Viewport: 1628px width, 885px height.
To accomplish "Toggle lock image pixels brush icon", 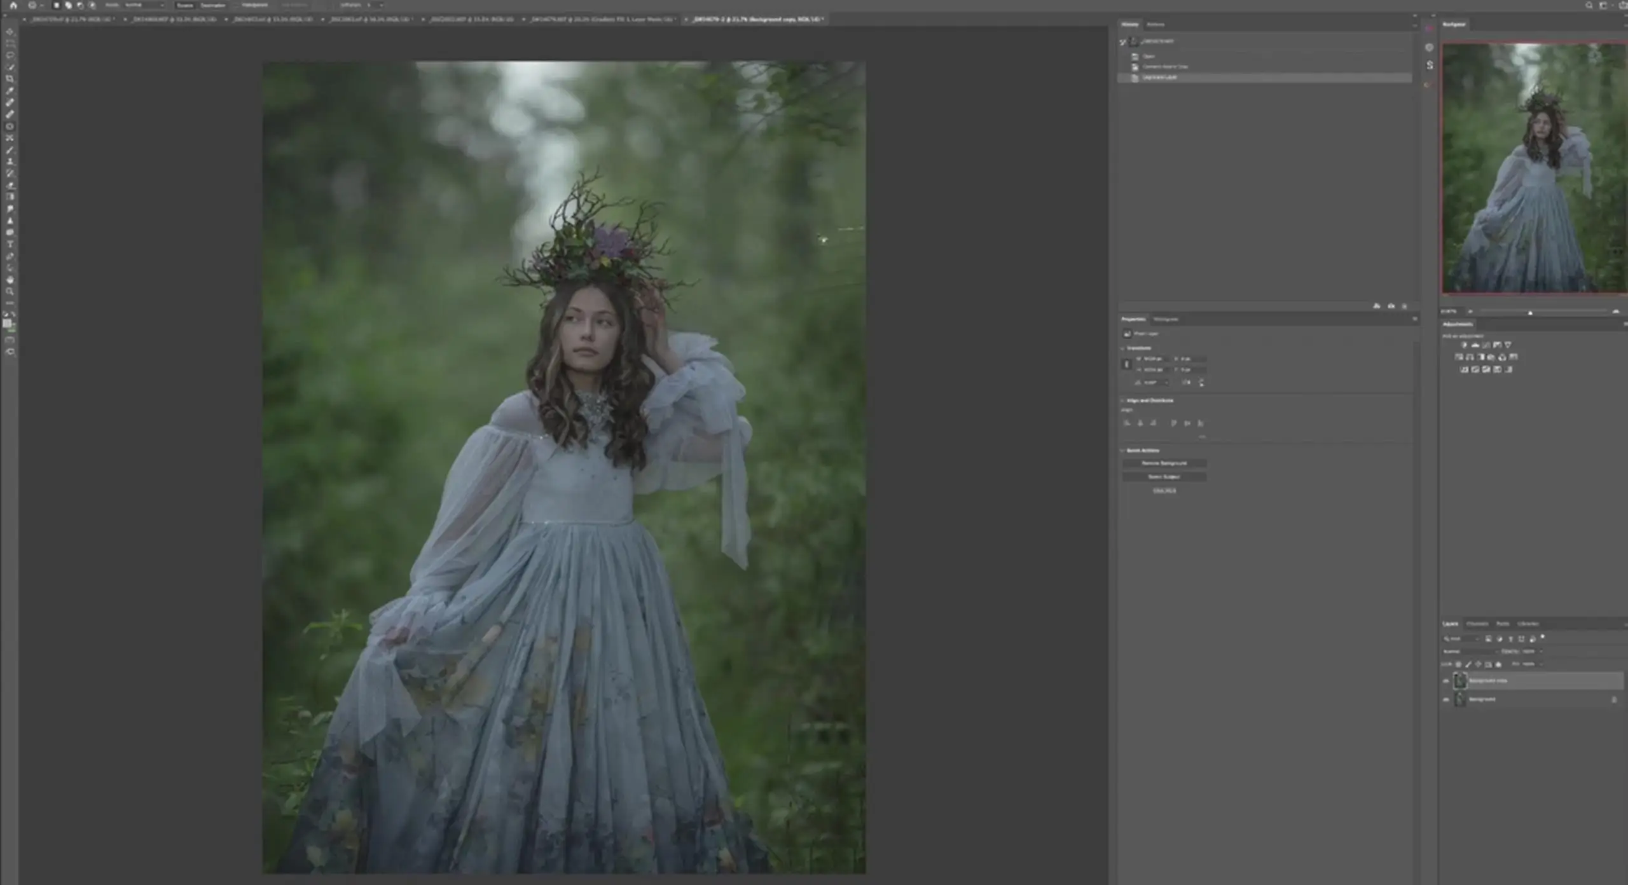I will (x=1468, y=664).
